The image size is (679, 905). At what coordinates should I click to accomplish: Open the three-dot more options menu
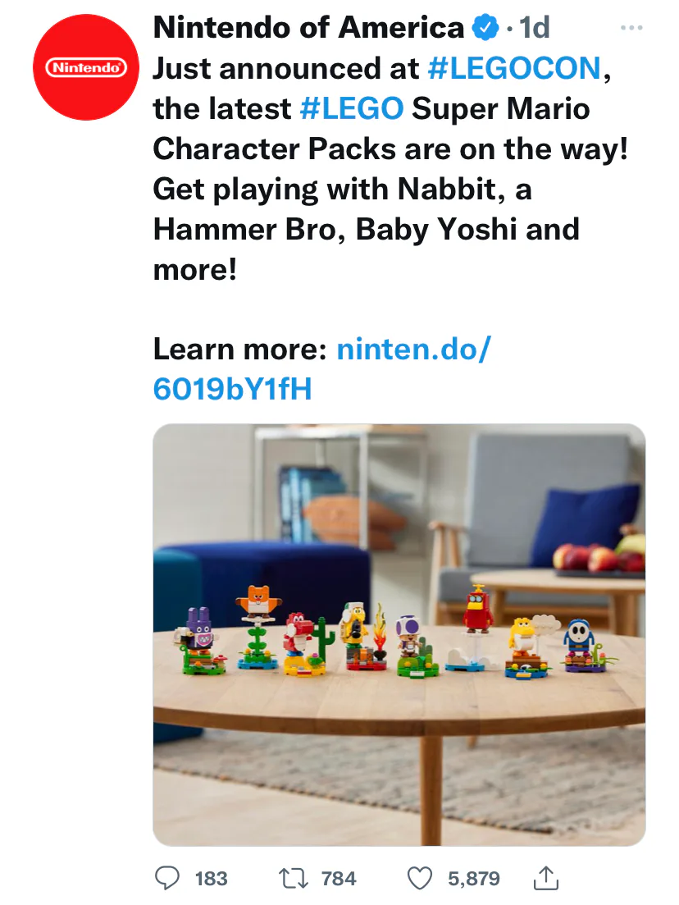631,28
